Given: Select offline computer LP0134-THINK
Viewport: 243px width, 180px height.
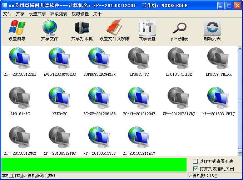Looking at the screenshot, I should 179,62.
